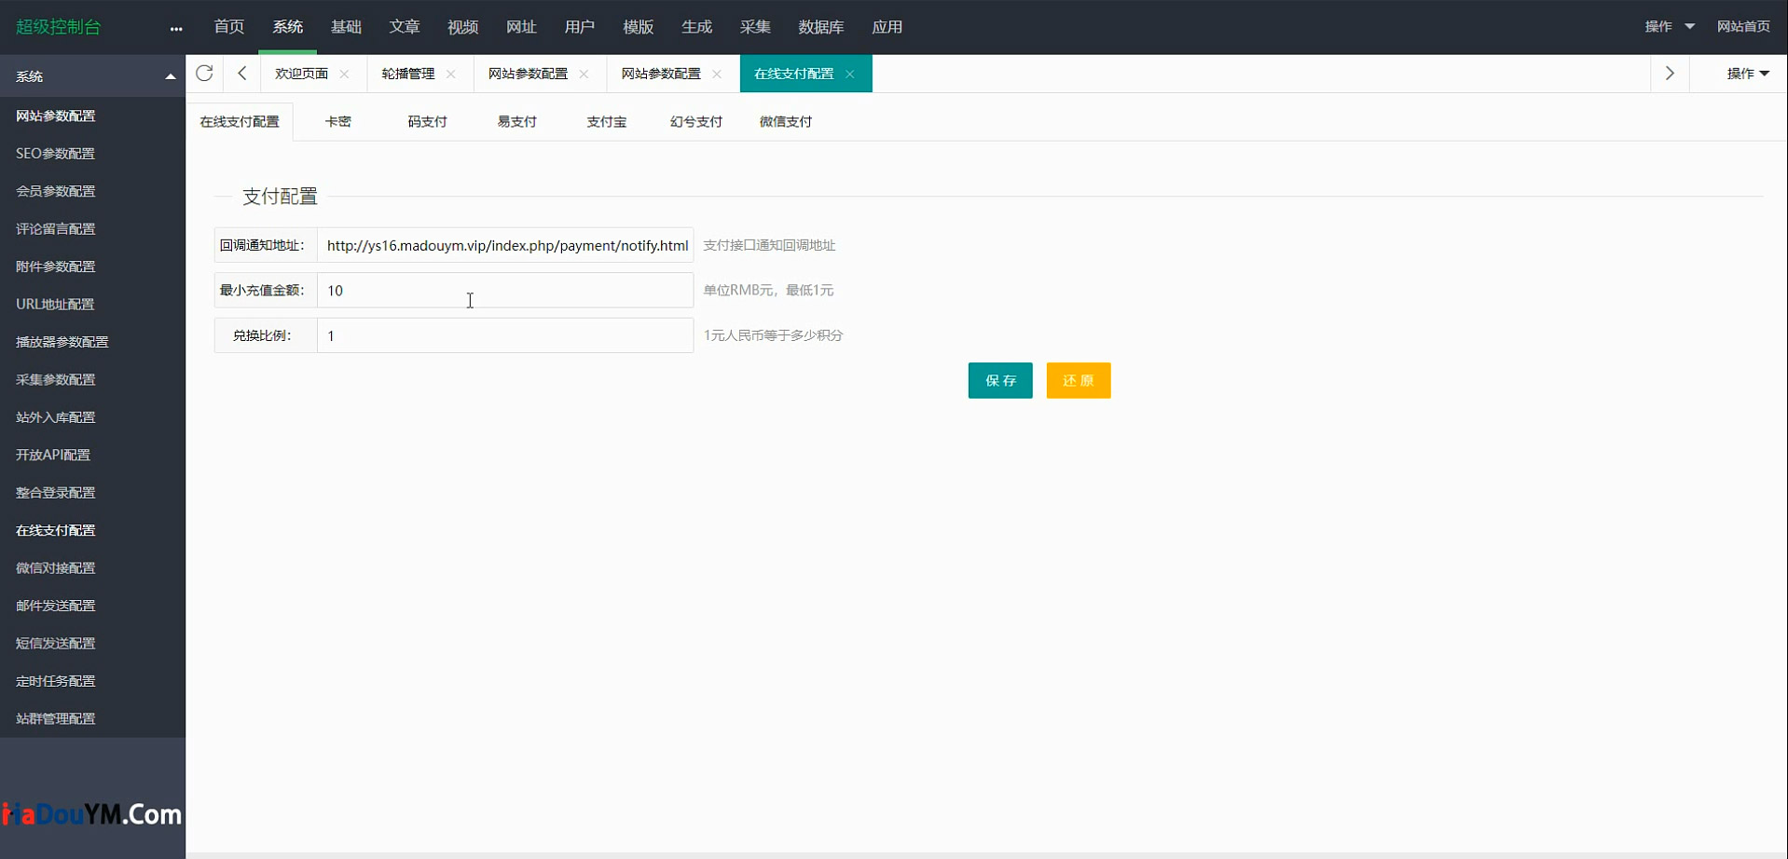The width and height of the screenshot is (1788, 859).
Task: Open the 采集 top menu
Action: click(x=755, y=27)
